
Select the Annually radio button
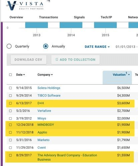click(46, 46)
